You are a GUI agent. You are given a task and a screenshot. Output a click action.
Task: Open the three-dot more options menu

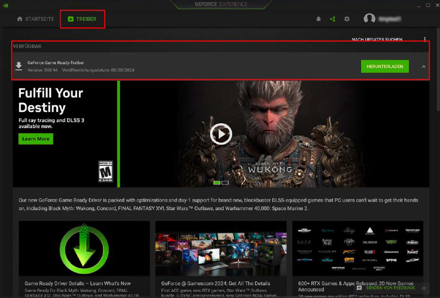click(x=425, y=40)
